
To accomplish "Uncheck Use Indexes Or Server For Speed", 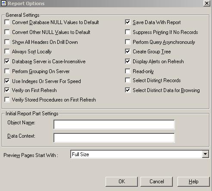I will click(7, 81).
